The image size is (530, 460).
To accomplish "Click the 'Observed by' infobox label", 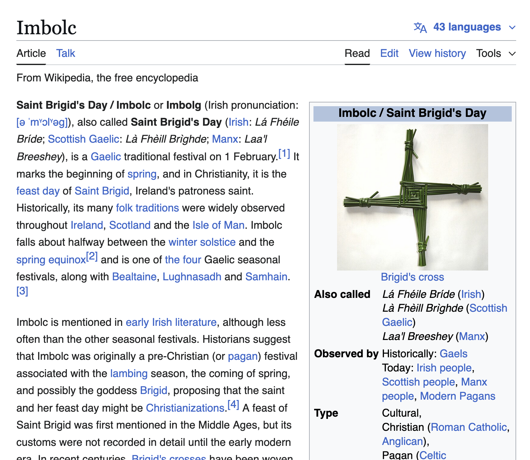I will pos(346,354).
